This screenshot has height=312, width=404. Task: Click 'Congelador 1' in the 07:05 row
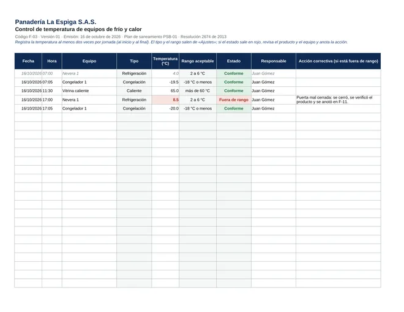point(89,82)
